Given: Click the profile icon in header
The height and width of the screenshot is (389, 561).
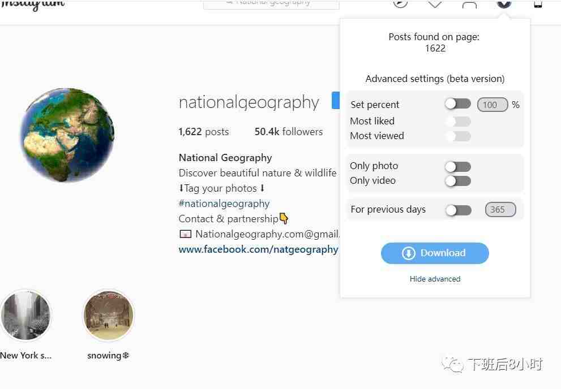Looking at the screenshot, I should tap(469, 3).
